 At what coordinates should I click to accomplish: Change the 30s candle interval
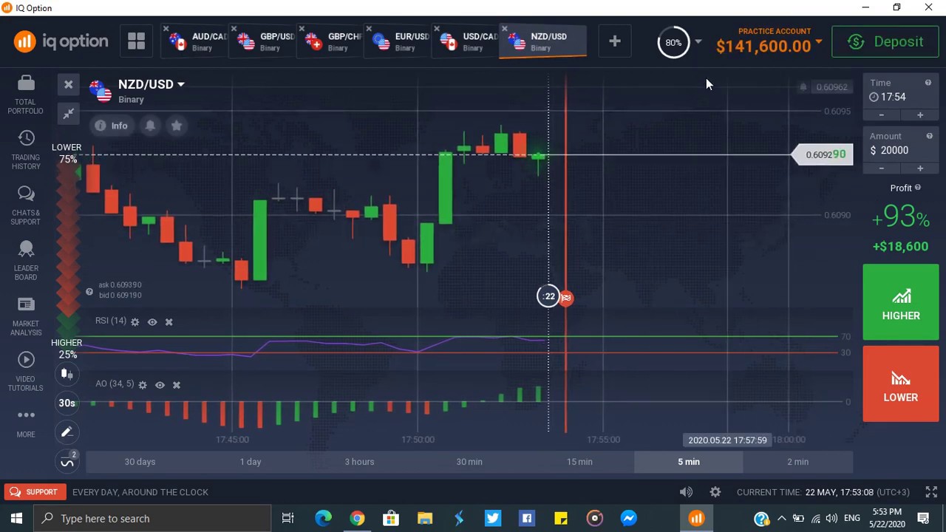tap(67, 403)
